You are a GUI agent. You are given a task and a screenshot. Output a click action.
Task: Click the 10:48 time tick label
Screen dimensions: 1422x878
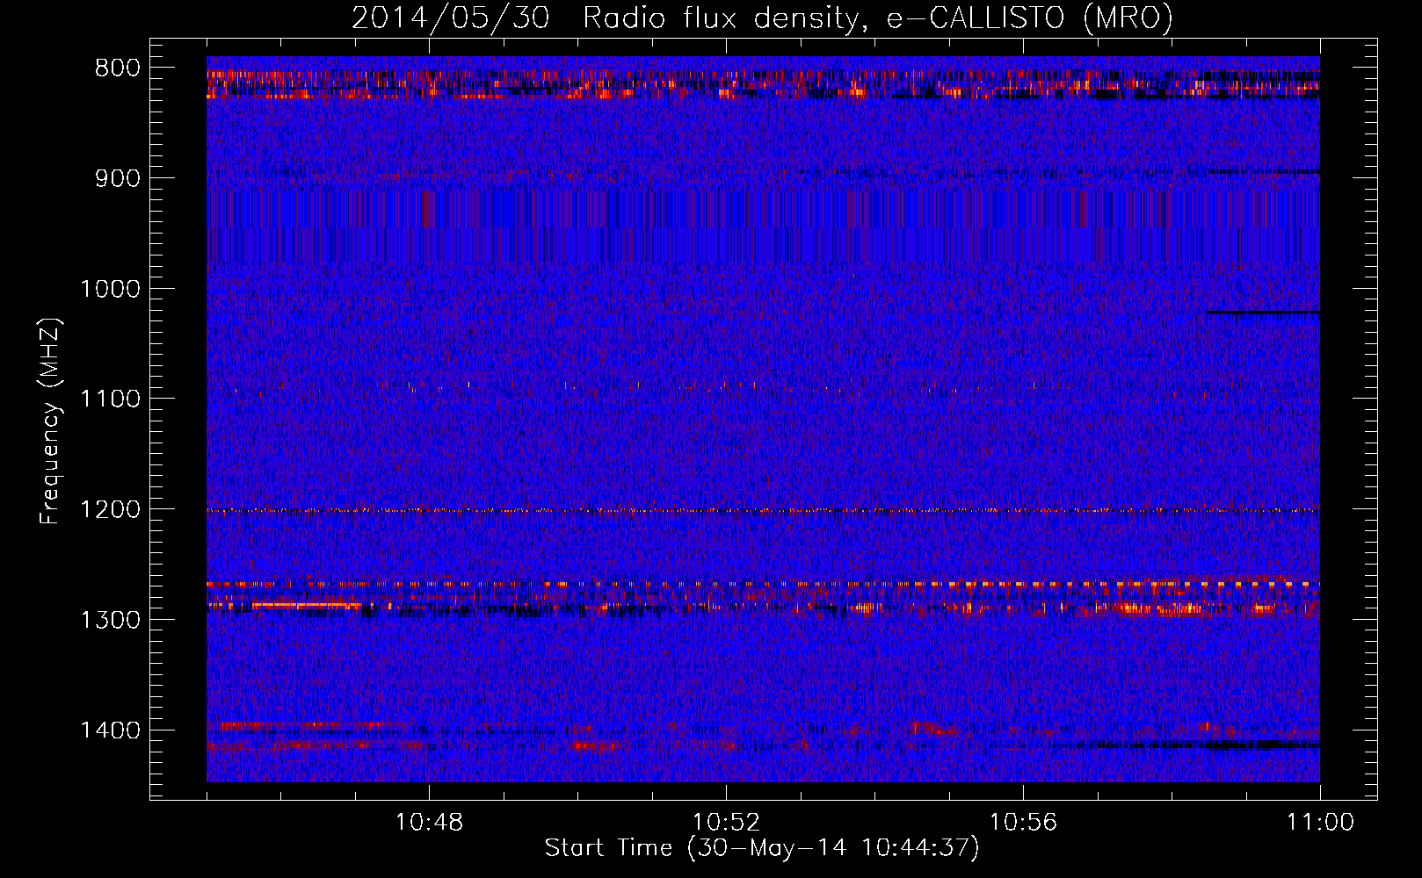[x=429, y=823]
